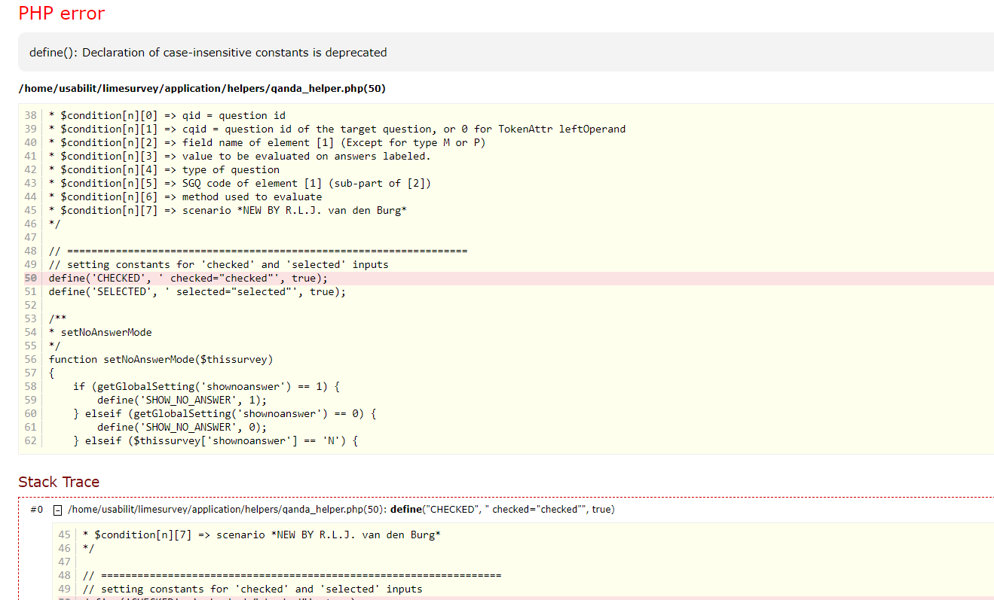Collapse stack trace entry #0
994x600 pixels.
[x=57, y=510]
